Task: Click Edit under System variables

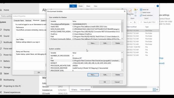Action: (105, 75)
